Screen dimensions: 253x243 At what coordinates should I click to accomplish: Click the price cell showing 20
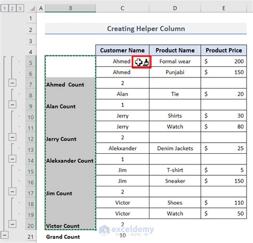[x=224, y=94]
